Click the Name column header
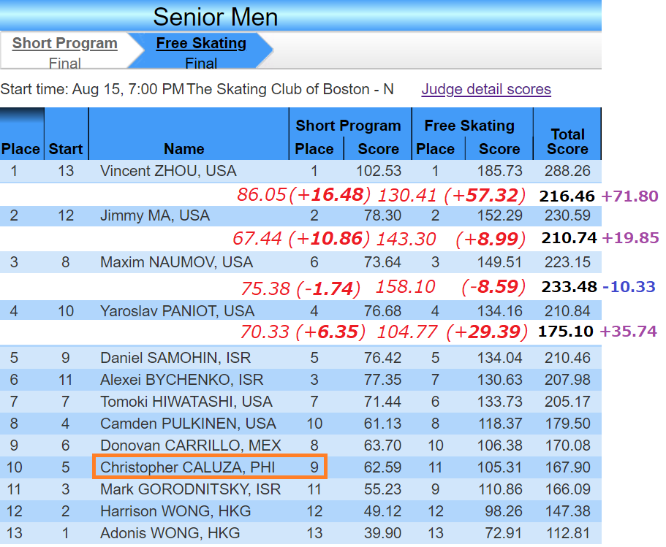 coord(184,149)
